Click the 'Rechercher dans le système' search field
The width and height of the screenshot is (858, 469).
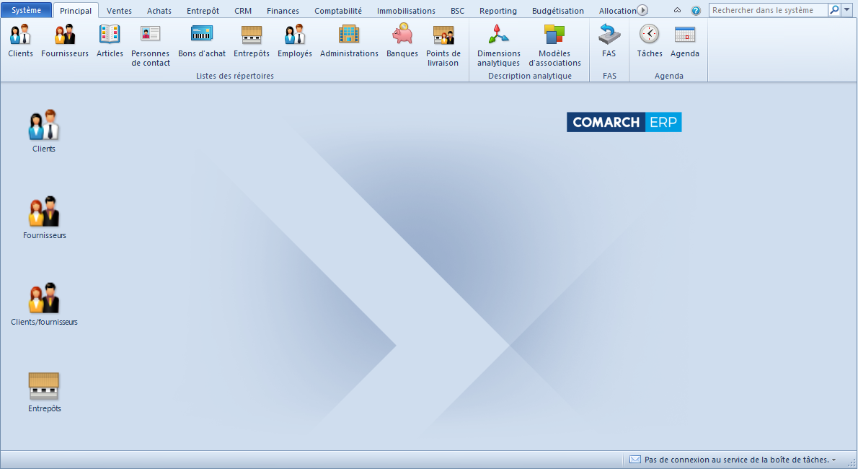(769, 10)
